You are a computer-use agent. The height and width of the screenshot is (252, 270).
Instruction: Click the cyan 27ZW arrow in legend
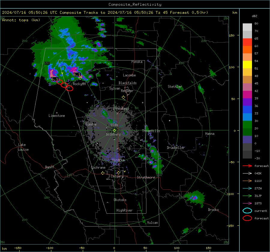click(x=247, y=188)
